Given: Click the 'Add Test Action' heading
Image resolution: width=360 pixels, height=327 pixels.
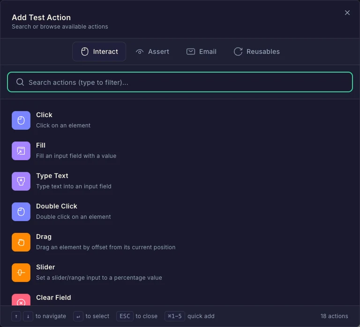Looking at the screenshot, I should coord(41,17).
